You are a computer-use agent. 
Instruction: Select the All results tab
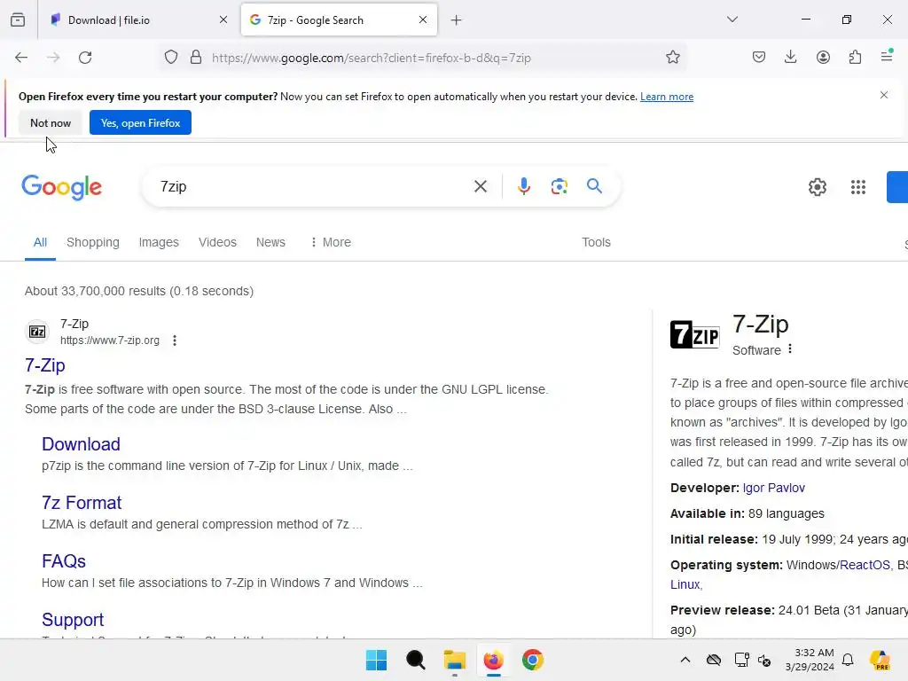click(40, 242)
